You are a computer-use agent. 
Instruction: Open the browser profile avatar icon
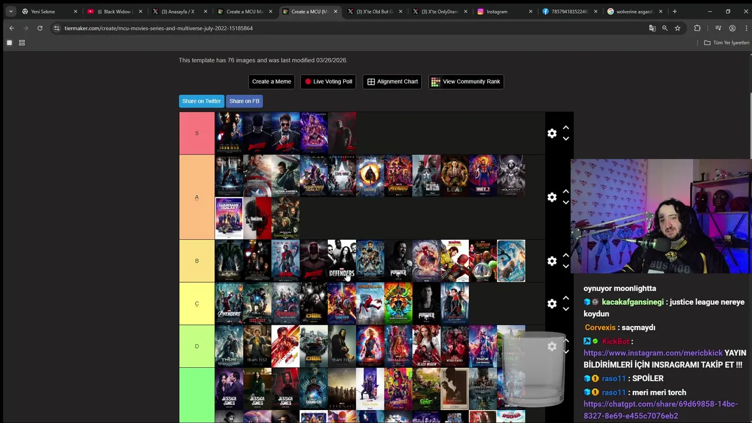(732, 28)
